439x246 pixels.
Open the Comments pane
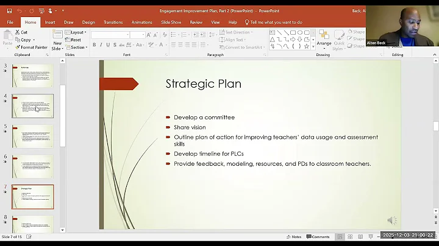318,237
